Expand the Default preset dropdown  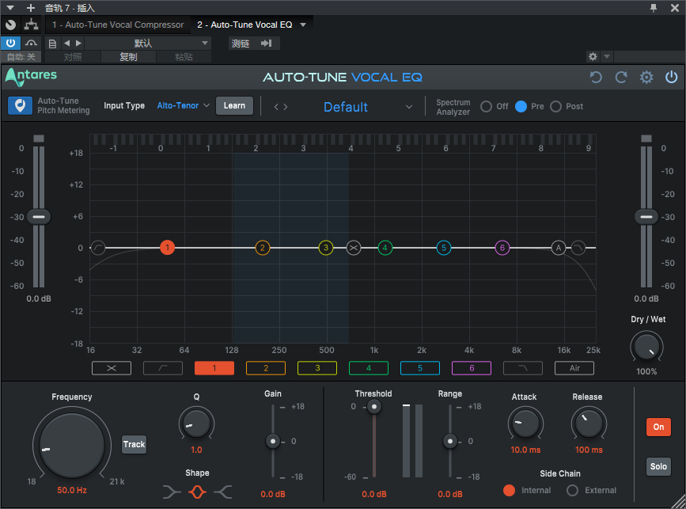[409, 107]
